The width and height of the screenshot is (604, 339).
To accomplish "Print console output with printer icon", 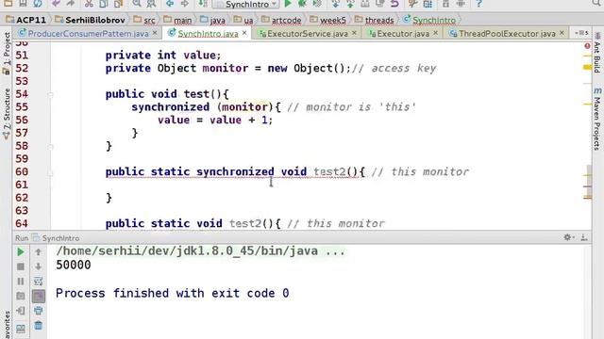I will 38,311.
